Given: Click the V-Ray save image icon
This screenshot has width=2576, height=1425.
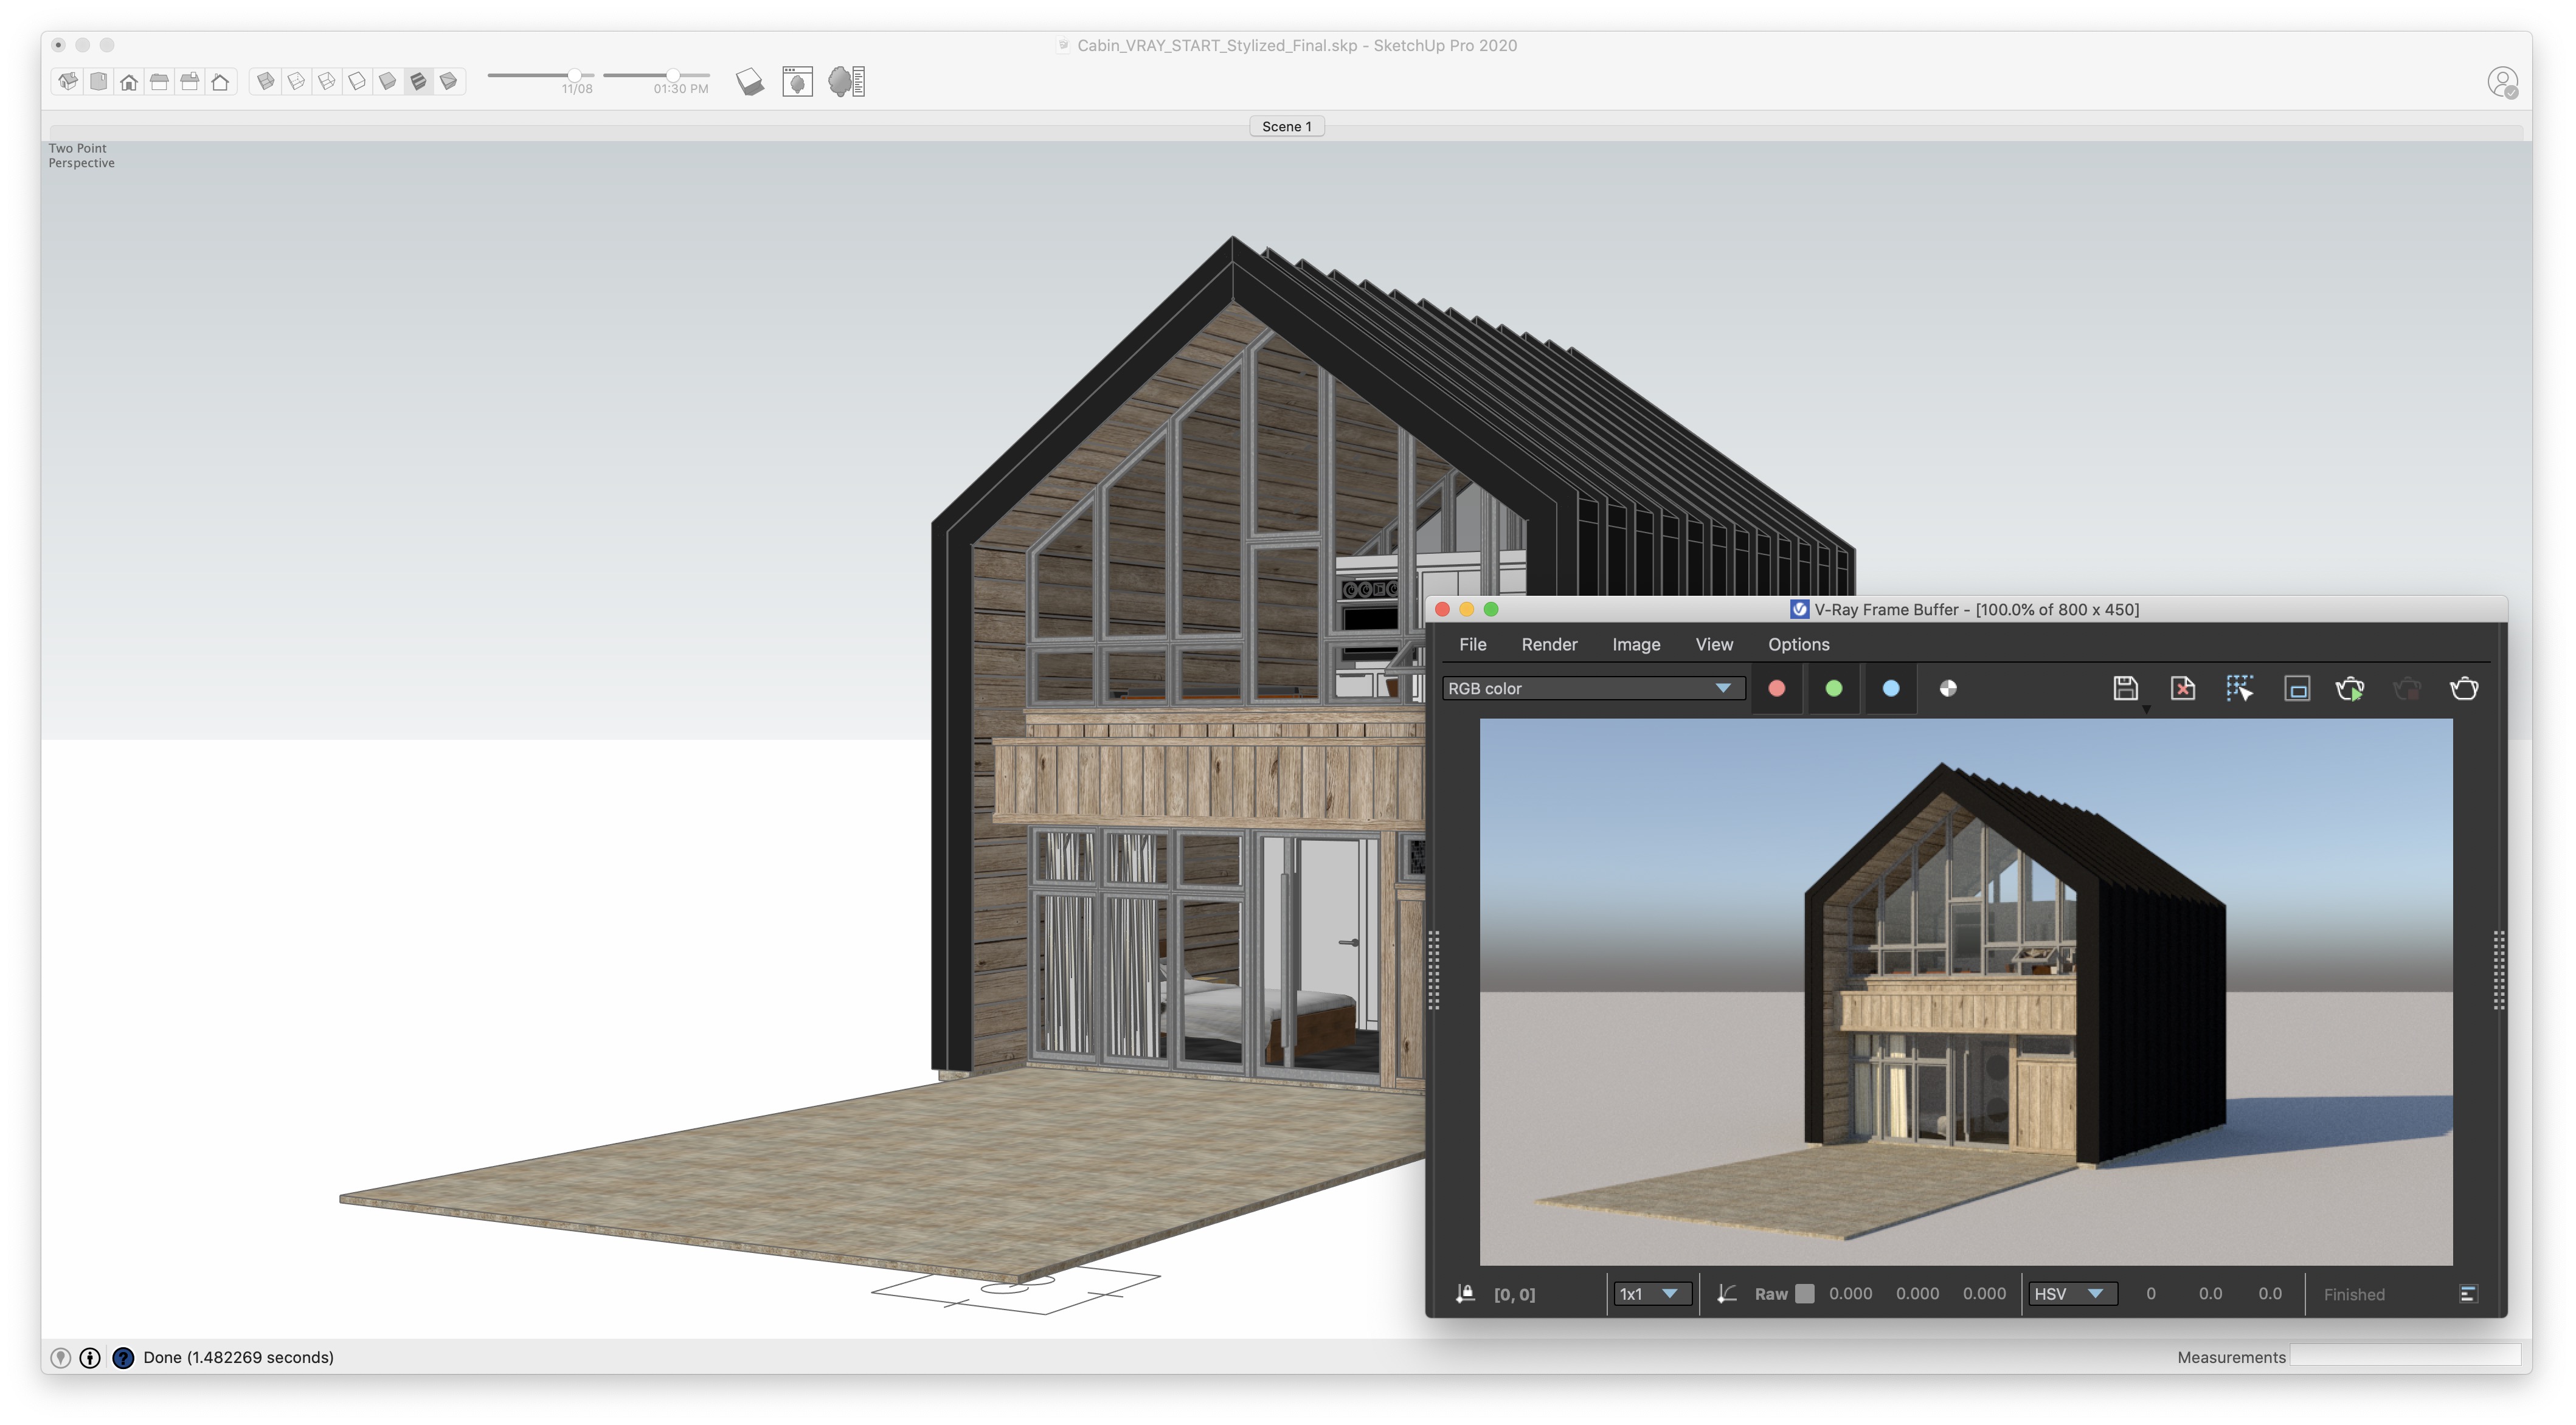Looking at the screenshot, I should 2125,688.
